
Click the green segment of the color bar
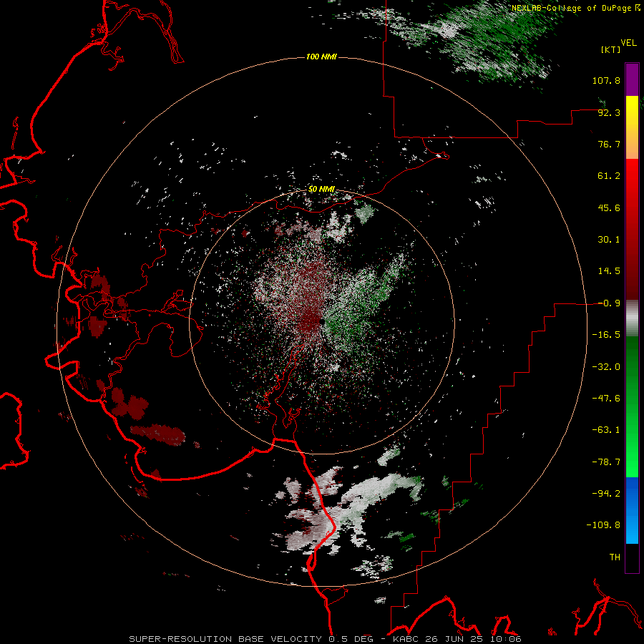[632, 406]
